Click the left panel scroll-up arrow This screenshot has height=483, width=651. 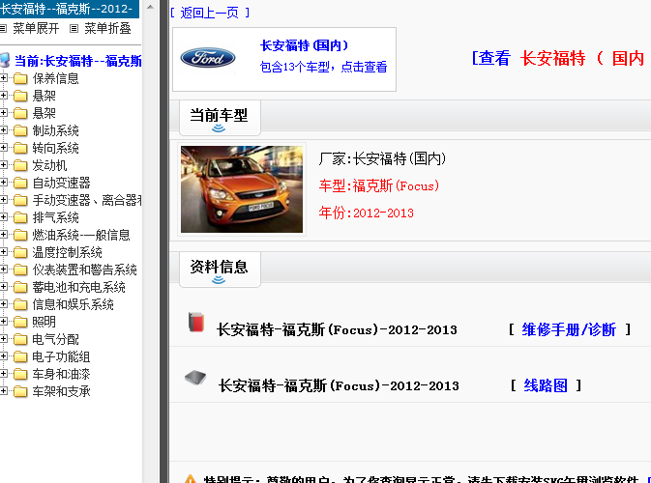click(x=150, y=7)
